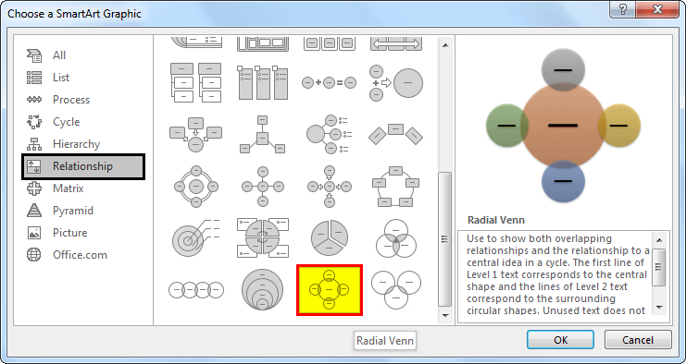Open the Office.com category

point(80,255)
